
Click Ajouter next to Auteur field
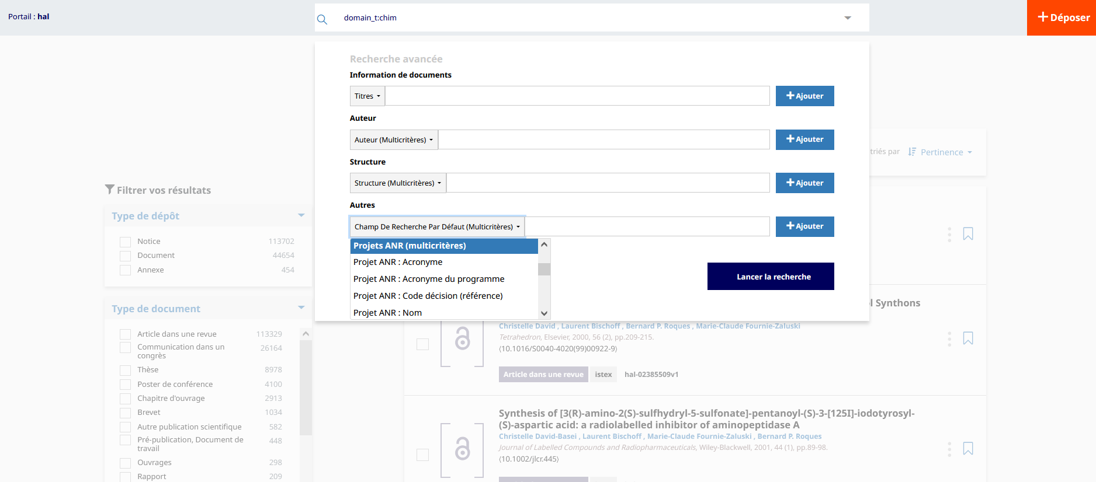click(x=804, y=139)
